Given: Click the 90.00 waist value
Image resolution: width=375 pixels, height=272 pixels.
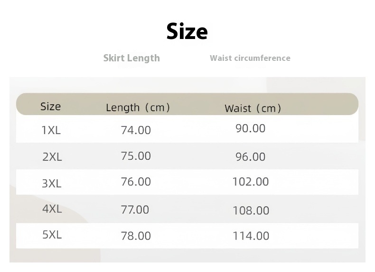Looking at the screenshot, I should 251,128.
